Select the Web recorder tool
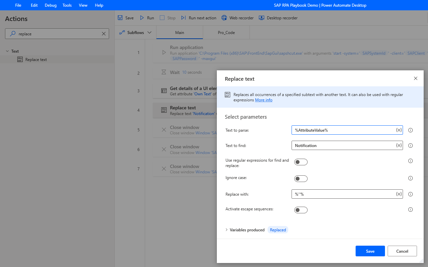 coord(237,18)
